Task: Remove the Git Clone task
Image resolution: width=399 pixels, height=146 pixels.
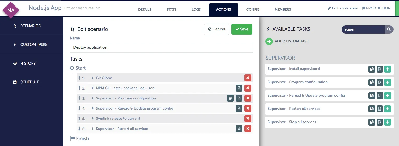Action: coord(248,78)
